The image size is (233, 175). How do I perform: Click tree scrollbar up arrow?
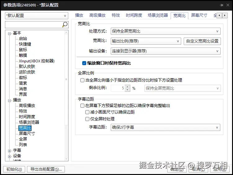pos(66,32)
